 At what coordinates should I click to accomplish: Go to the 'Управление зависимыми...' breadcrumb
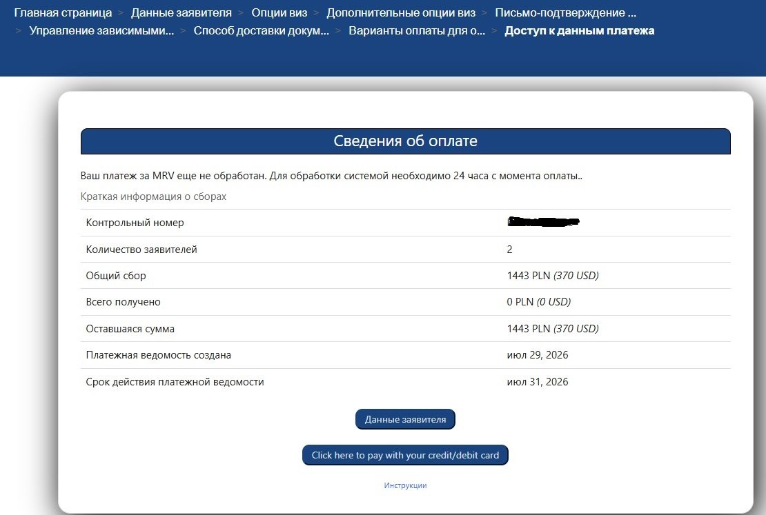point(101,31)
